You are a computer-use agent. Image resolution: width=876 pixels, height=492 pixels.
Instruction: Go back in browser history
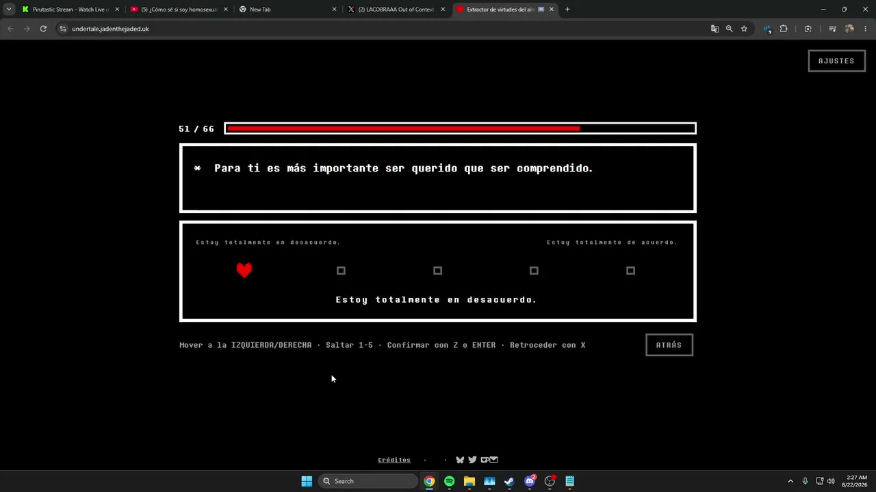[x=10, y=29]
